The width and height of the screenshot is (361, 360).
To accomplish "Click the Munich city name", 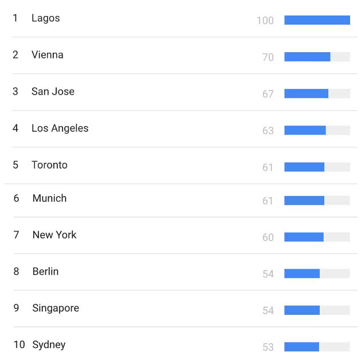I will tap(49, 198).
